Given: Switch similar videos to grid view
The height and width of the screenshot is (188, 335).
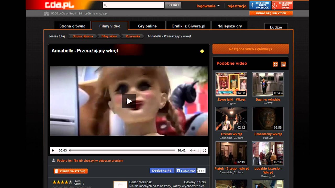Looking at the screenshot, I should [x=275, y=64].
